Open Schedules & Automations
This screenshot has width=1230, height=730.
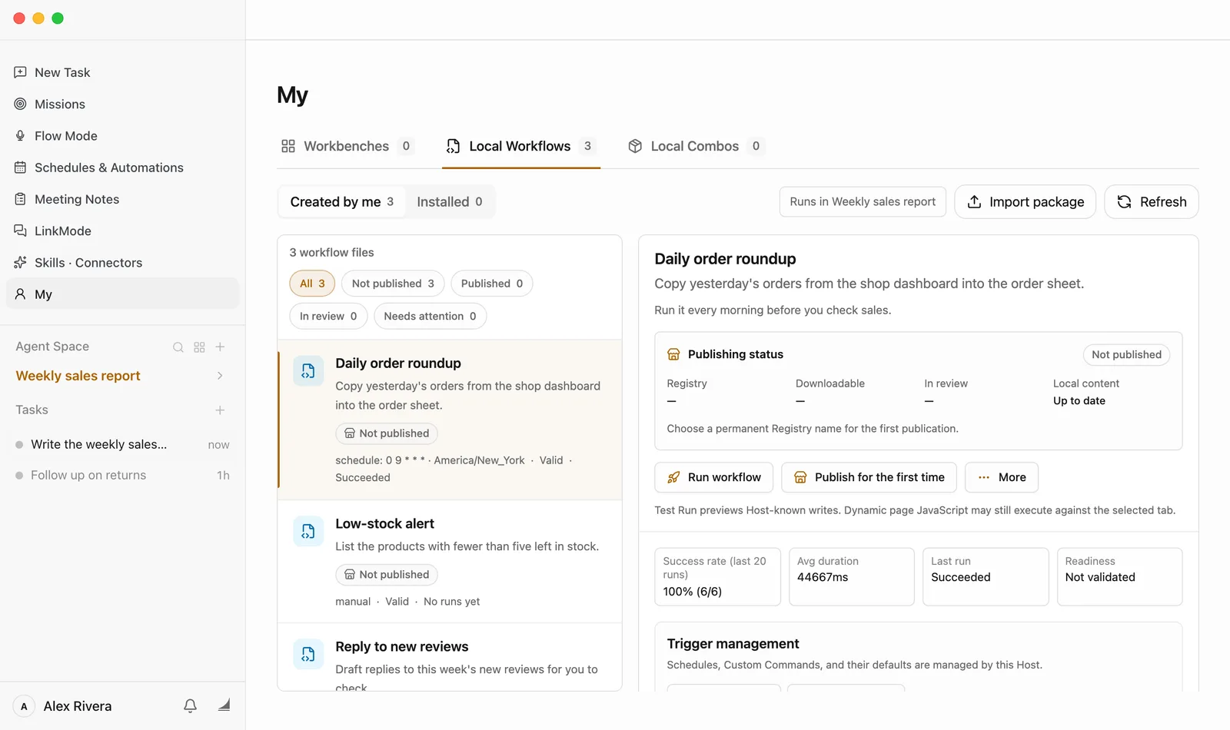click(123, 168)
